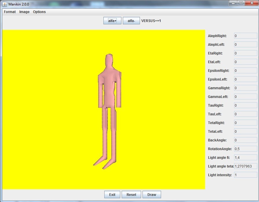Select the GammaLeft text field
This screenshot has width=259, height=202.
pos(245,97)
